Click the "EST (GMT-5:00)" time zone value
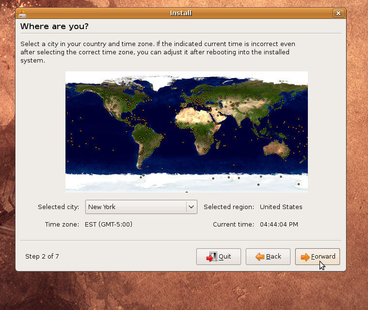This screenshot has height=310, width=368. tap(109, 224)
